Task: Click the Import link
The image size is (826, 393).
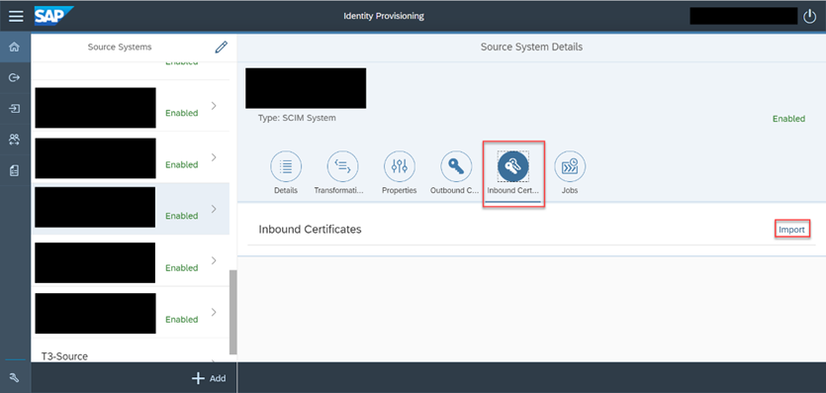Action: (791, 230)
